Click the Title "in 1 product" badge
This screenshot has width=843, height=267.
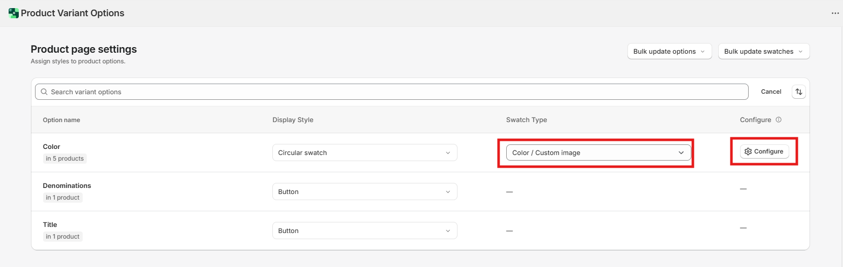click(62, 237)
